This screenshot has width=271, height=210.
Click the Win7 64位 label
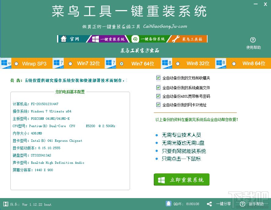(143, 64)
